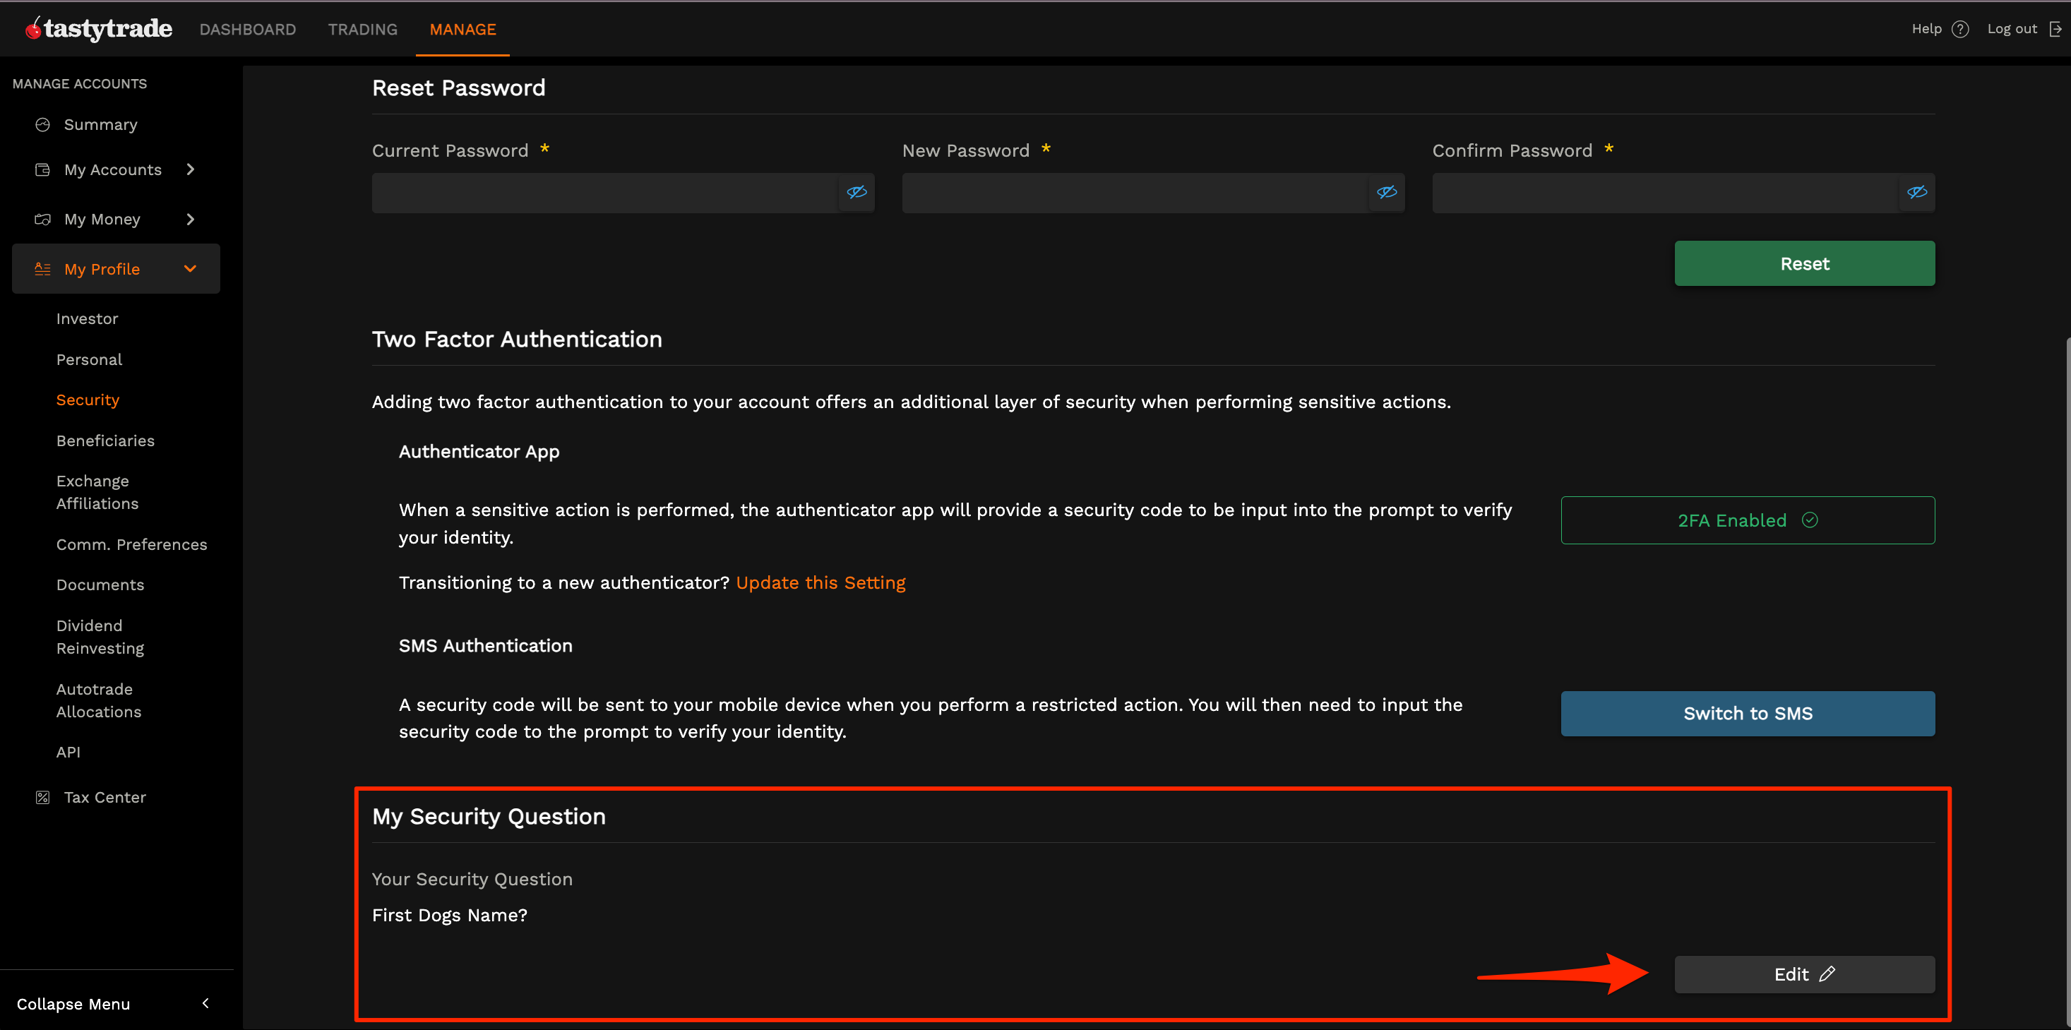Collapse the My Profile section
Screen dimensions: 2071x1030
click(x=190, y=268)
